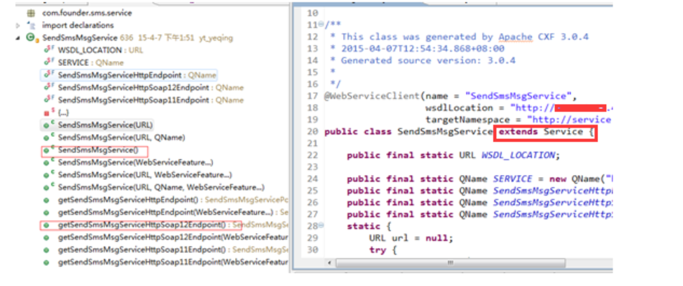Select SendSmsMsgService(URL, QName) constructor entry

(x=122, y=138)
